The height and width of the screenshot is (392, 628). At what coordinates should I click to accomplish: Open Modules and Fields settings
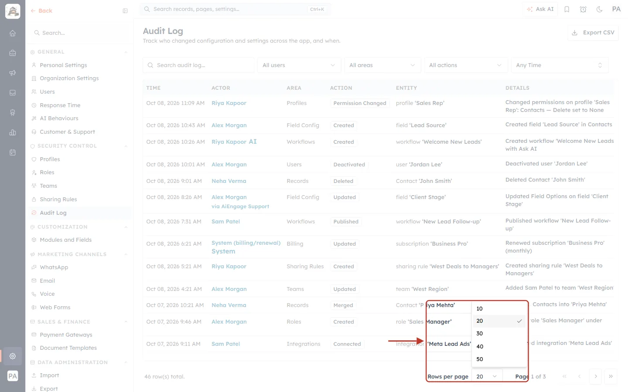[x=66, y=240]
